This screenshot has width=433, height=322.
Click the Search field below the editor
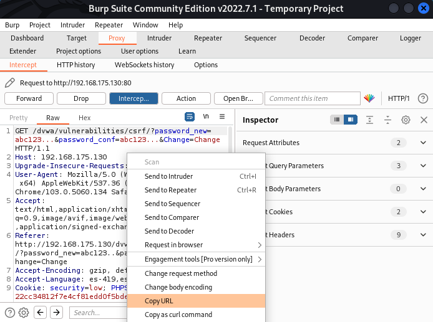[x=98, y=313]
